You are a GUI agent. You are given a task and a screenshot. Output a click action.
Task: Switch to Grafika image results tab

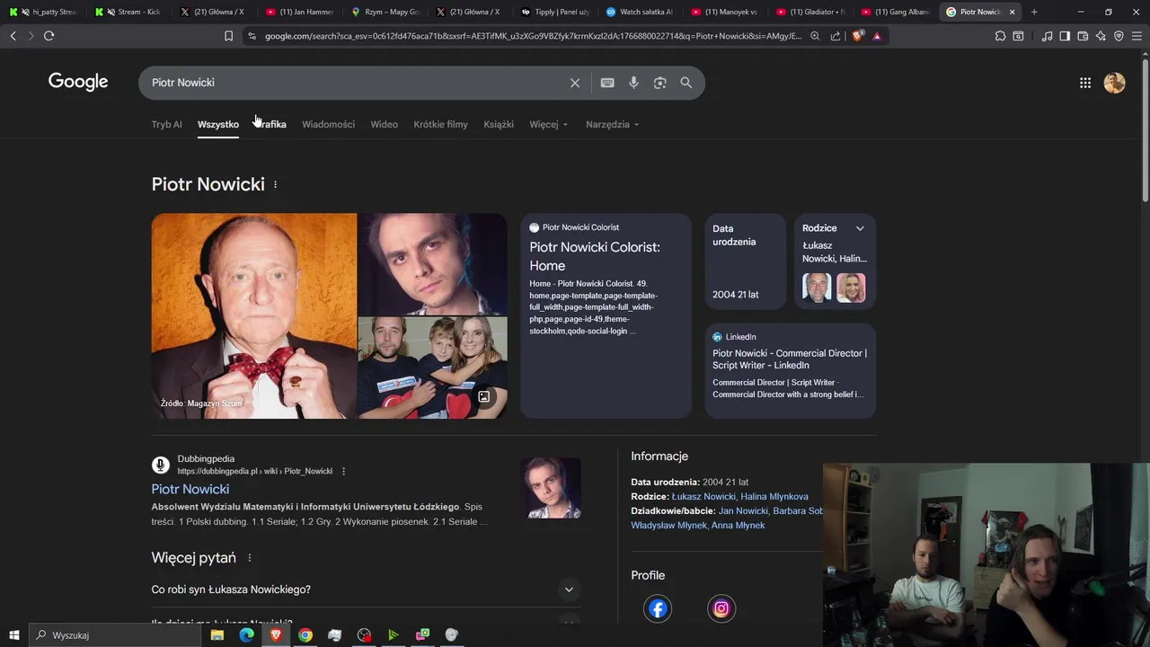point(270,124)
